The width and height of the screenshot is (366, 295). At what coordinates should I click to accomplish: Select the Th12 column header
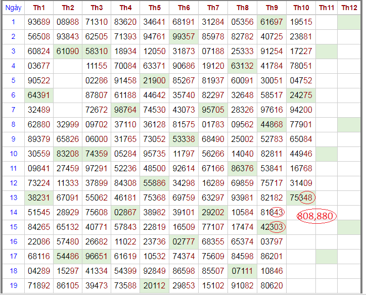(x=349, y=8)
